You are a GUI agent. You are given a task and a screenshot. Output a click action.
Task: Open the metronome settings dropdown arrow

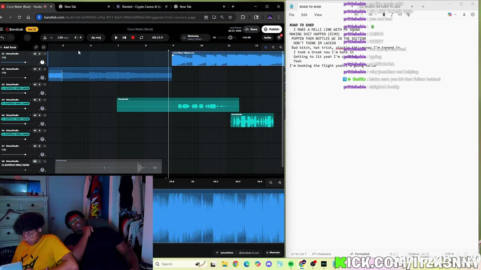pyautogui.click(x=51, y=37)
